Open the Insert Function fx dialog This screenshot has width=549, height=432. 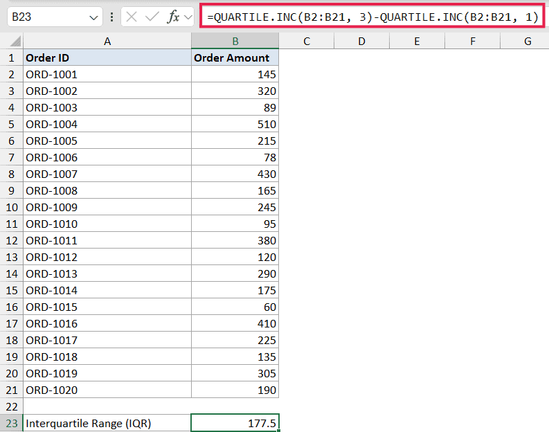pos(173,17)
